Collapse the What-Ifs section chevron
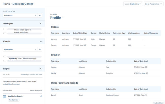The width and height of the screenshot is (165, 104). click(x=41, y=41)
